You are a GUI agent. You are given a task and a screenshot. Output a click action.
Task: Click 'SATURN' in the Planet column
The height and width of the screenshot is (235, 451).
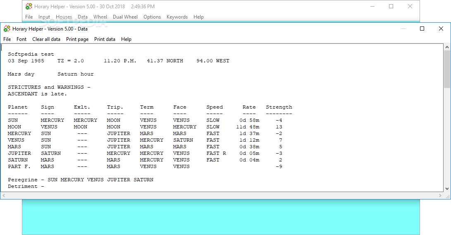[x=18, y=160]
